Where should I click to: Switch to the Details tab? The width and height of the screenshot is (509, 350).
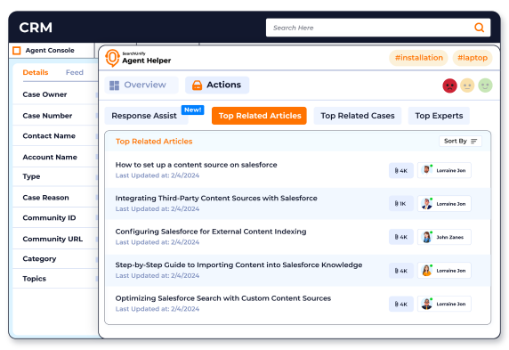tap(36, 72)
